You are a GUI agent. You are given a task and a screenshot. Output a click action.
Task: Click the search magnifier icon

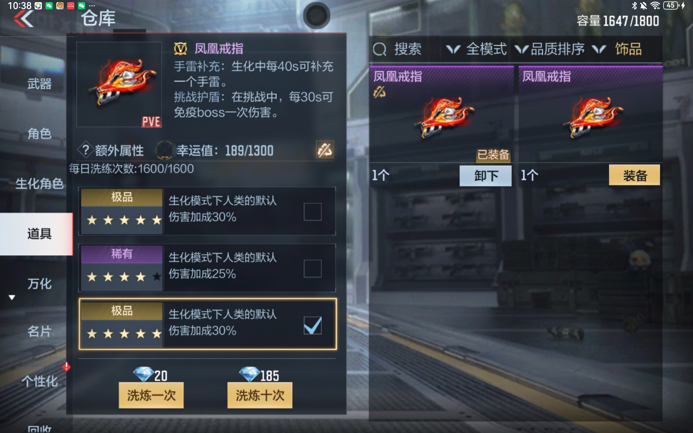[x=379, y=49]
